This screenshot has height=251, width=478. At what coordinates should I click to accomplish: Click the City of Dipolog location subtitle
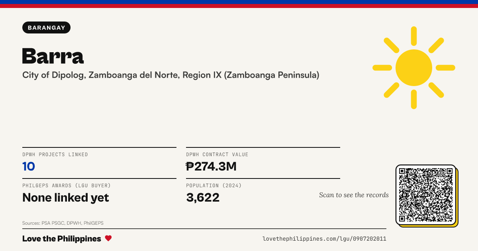click(171, 75)
